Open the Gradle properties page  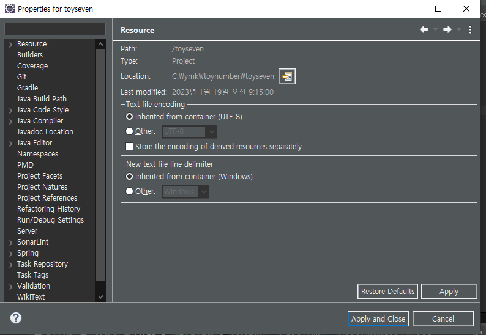[x=28, y=88]
